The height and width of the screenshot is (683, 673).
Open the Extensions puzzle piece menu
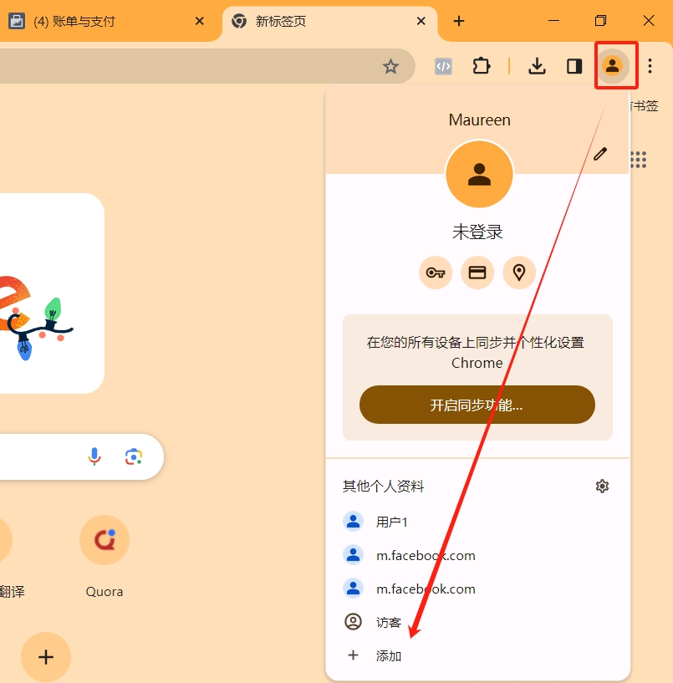pyautogui.click(x=482, y=66)
